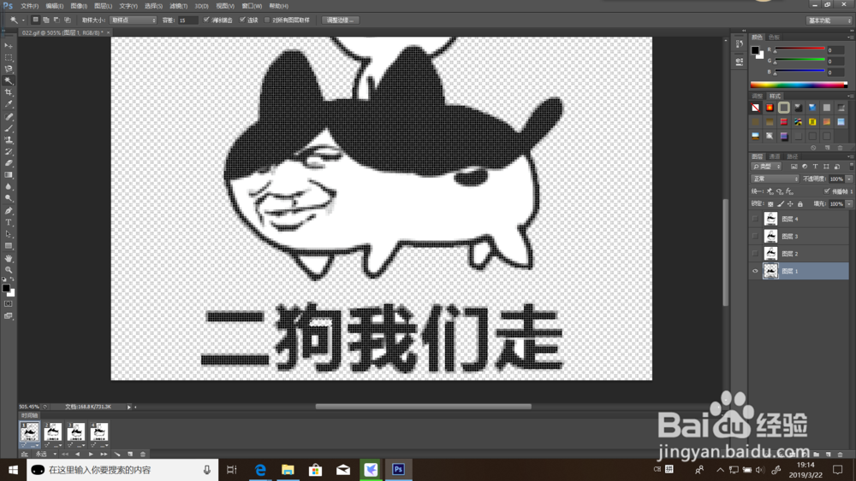
Task: Select the Clone Stamp tool
Action: pos(9,140)
